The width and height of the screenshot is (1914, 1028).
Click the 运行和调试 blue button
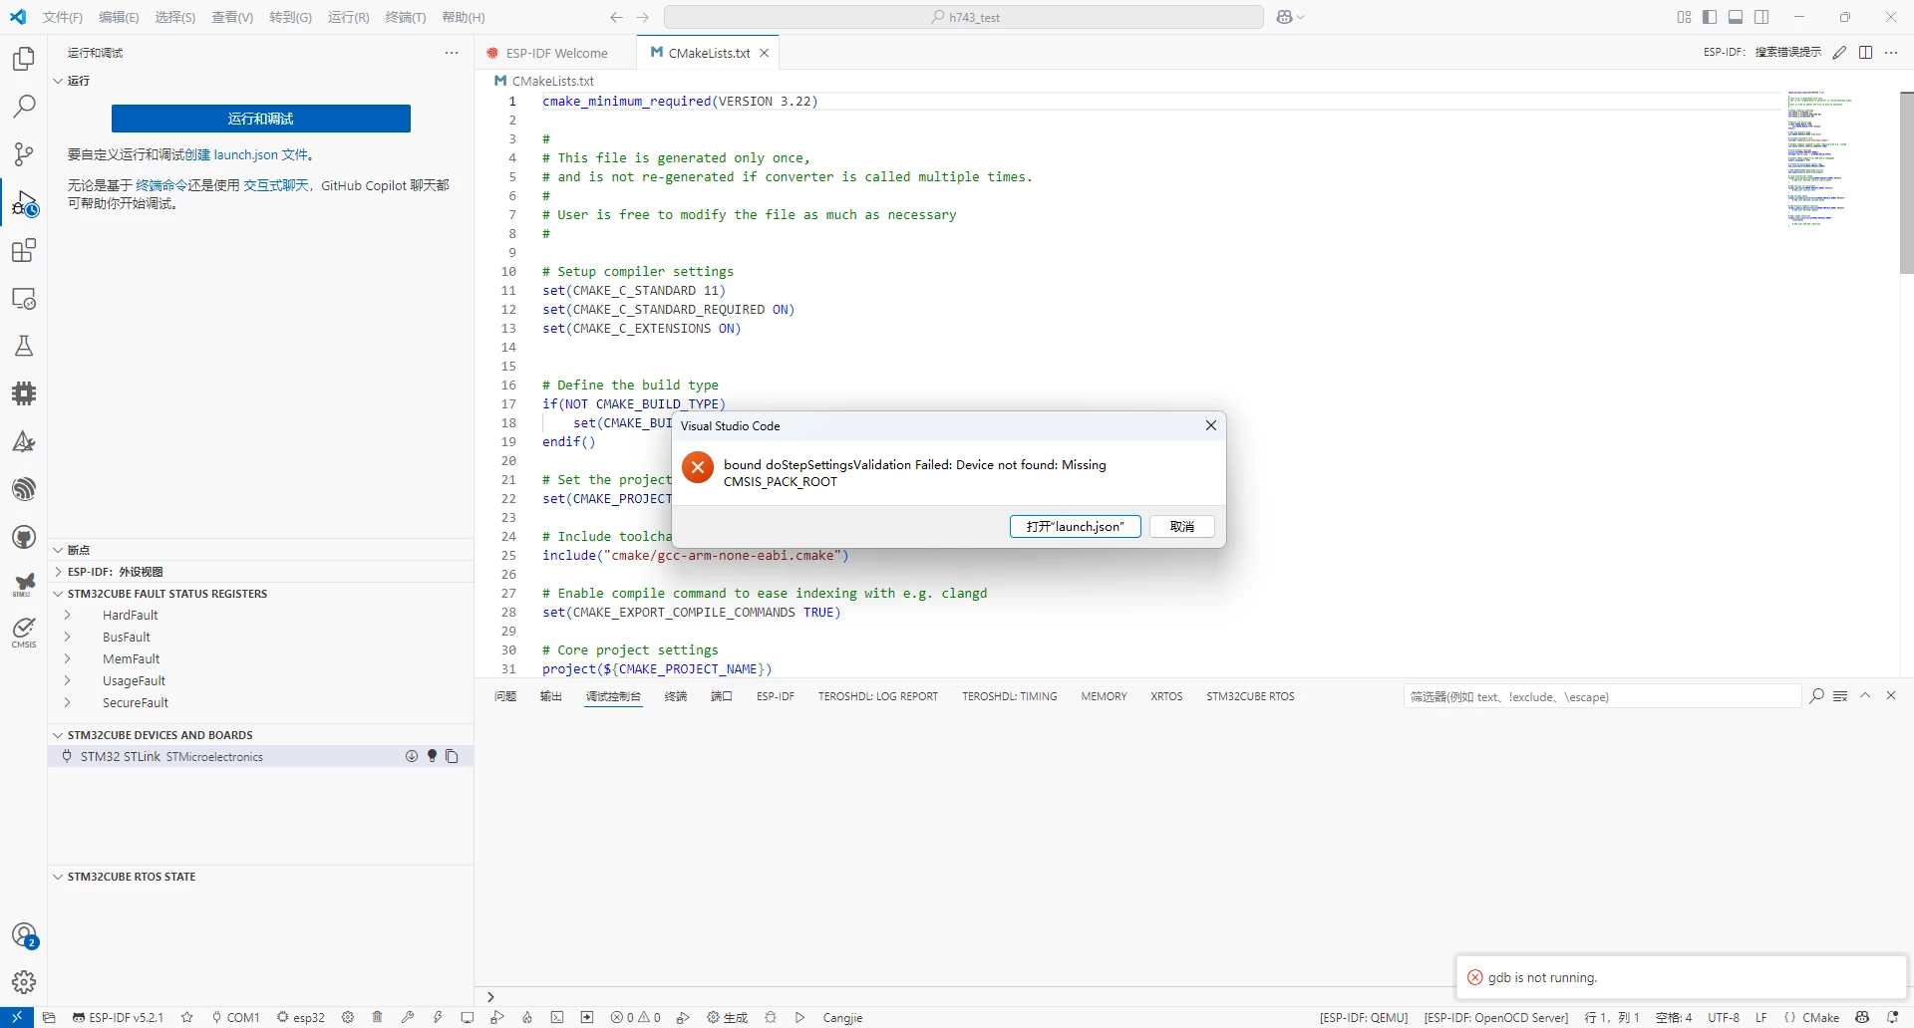pyautogui.click(x=261, y=119)
